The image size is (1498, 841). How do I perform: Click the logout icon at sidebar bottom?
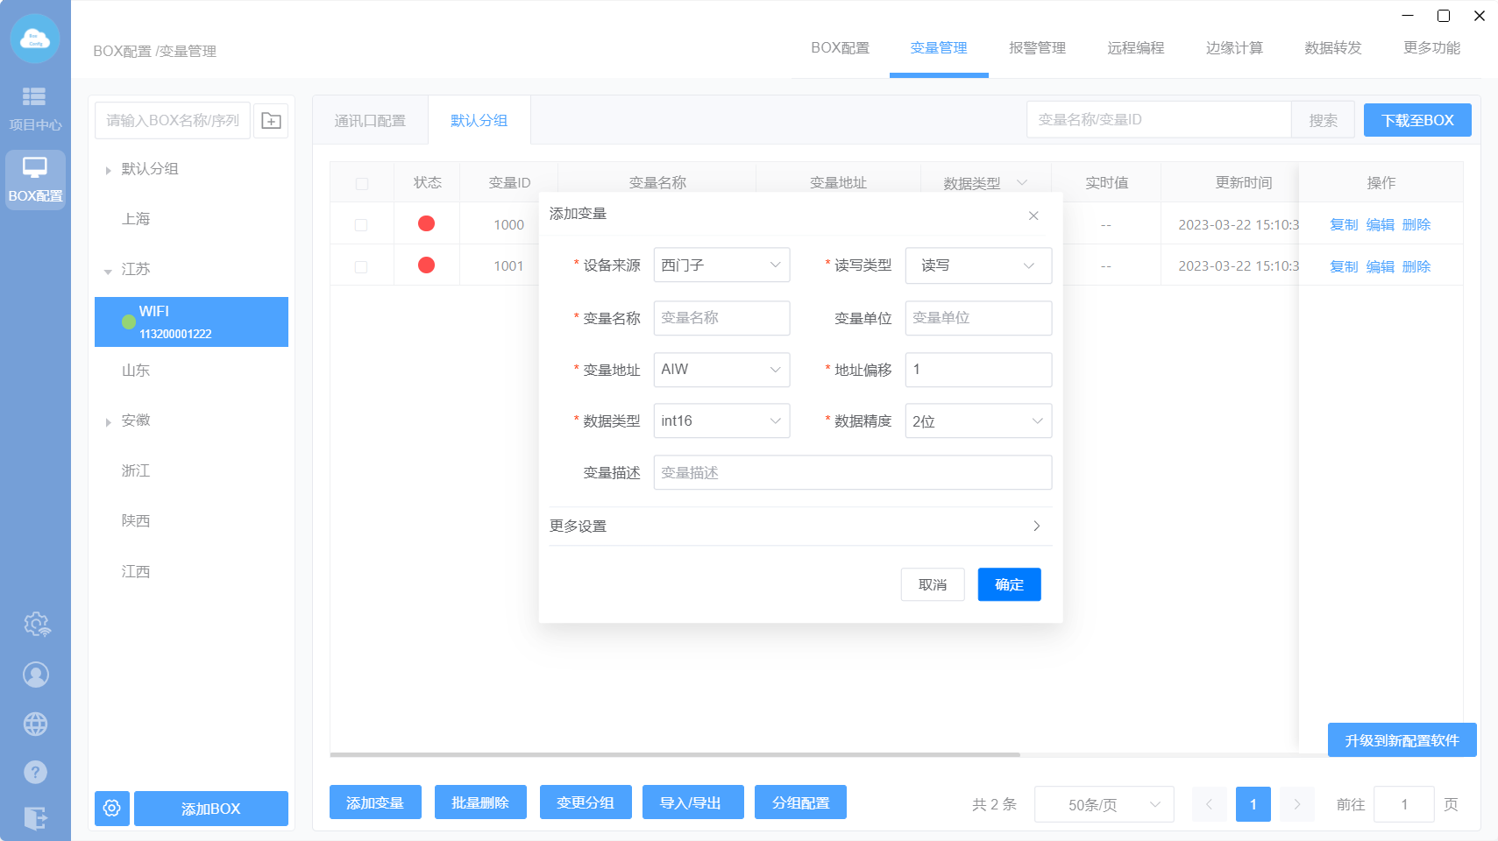[36, 818]
